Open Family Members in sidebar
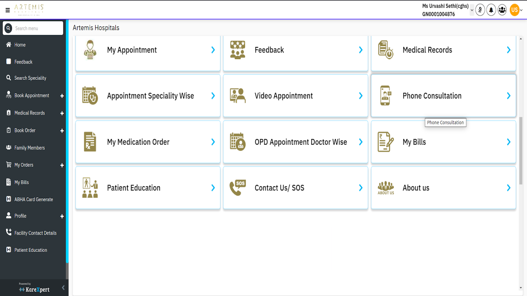This screenshot has width=527, height=296. [x=29, y=148]
